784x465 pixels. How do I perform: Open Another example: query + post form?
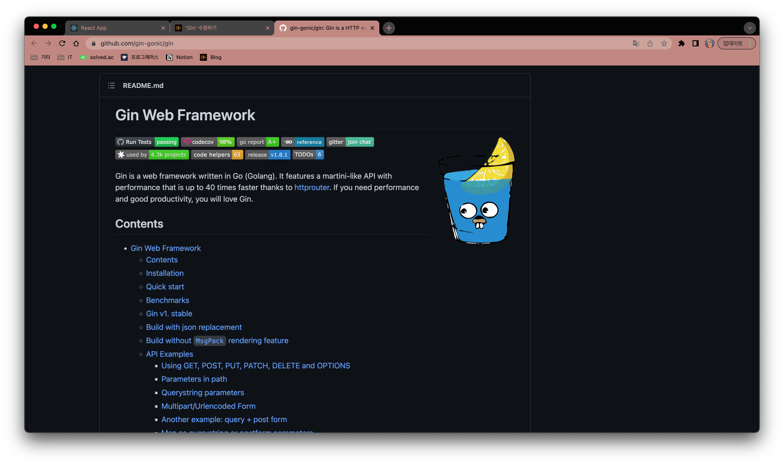tap(224, 420)
